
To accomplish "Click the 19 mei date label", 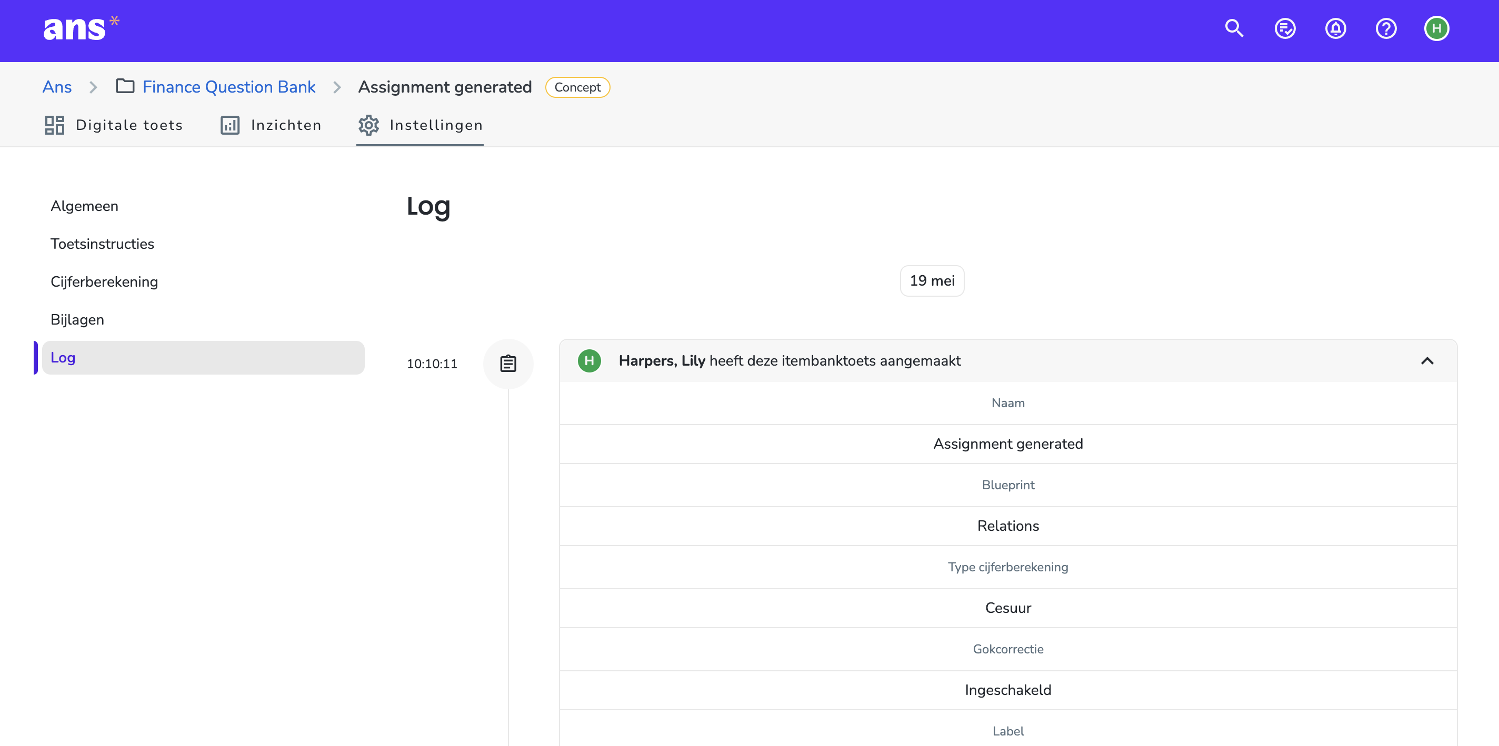I will pos(932,281).
